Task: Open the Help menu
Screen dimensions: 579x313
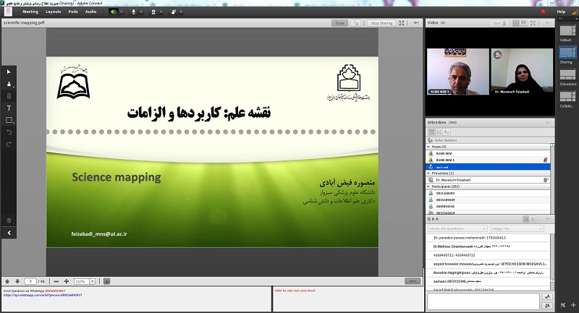Action: [x=561, y=12]
